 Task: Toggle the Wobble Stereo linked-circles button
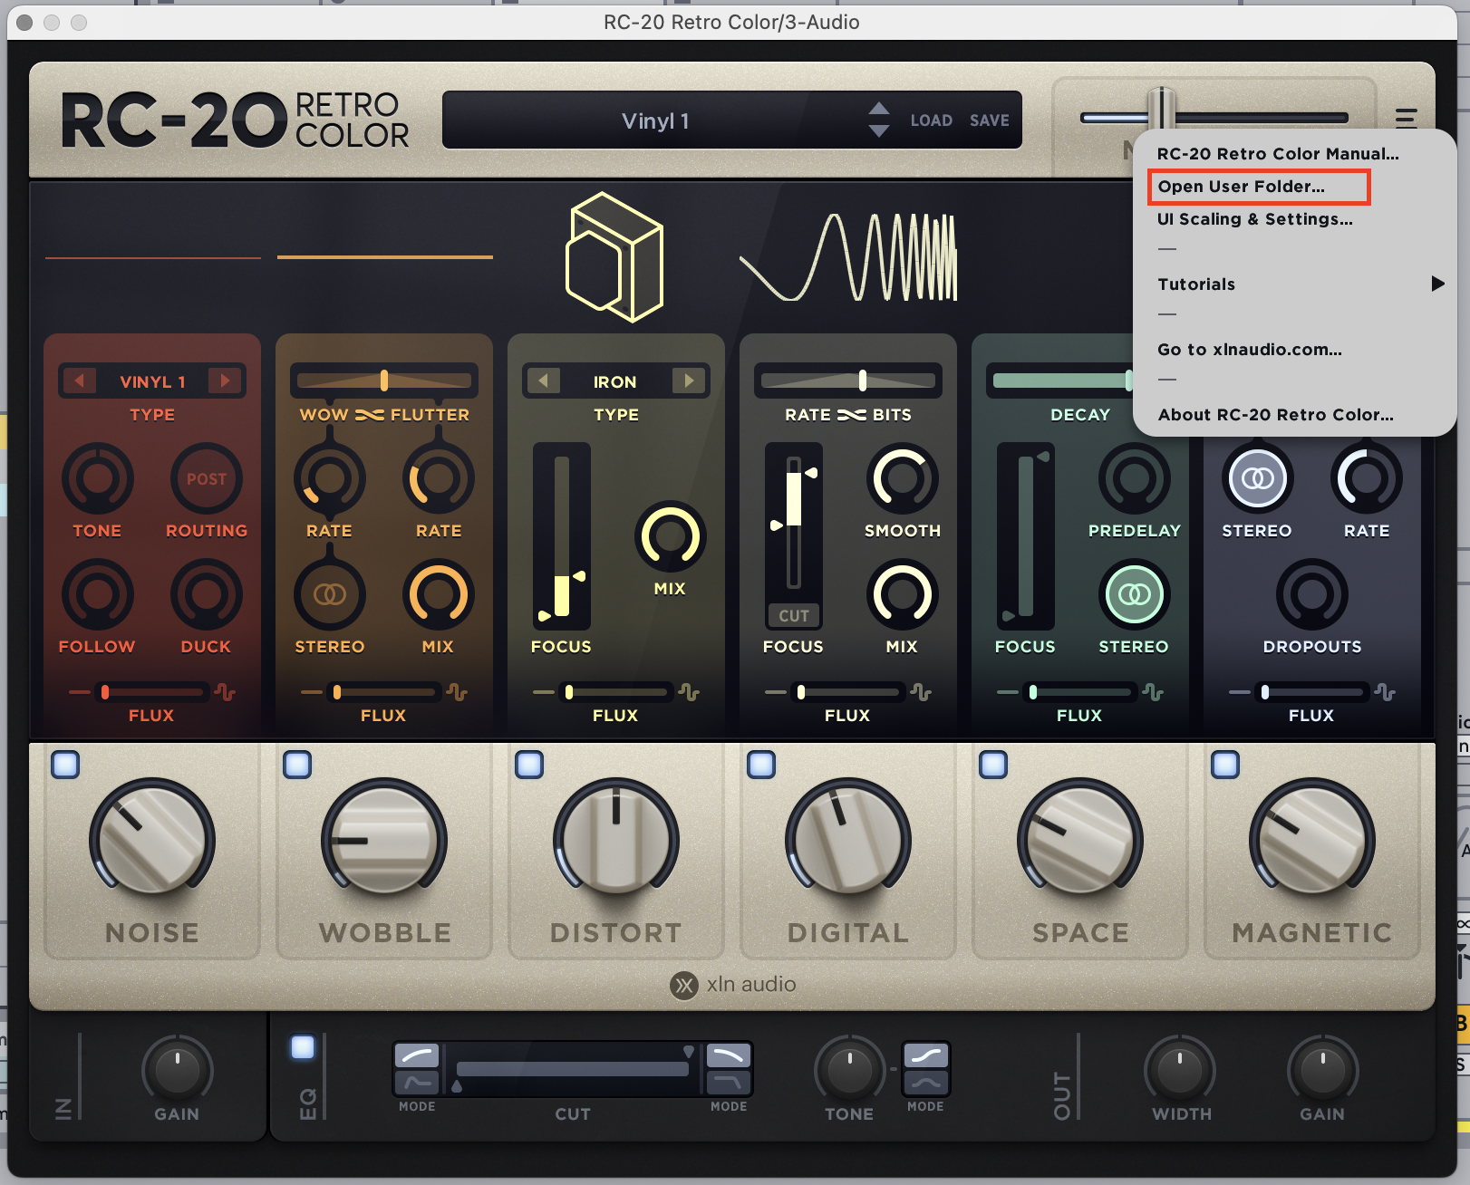330,594
